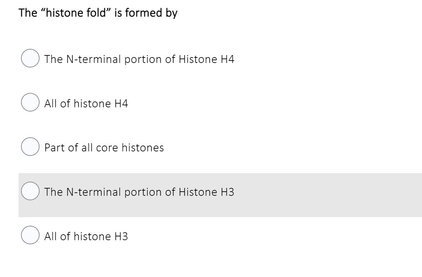Select the radio button for 'Part of all core histones'
This screenshot has height=277, width=422.
(x=30, y=148)
